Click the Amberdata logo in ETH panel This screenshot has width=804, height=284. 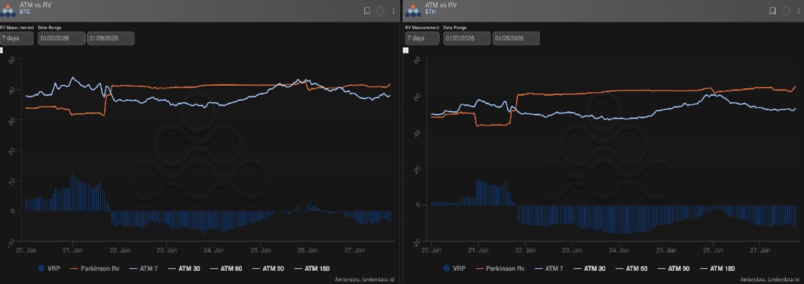pos(414,11)
